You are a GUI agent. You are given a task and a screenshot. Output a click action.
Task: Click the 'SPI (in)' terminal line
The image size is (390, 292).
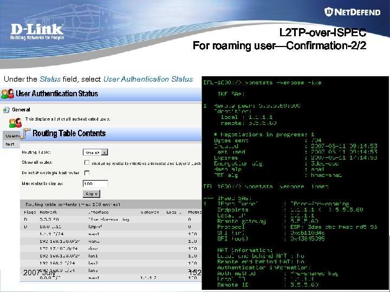click(271, 233)
